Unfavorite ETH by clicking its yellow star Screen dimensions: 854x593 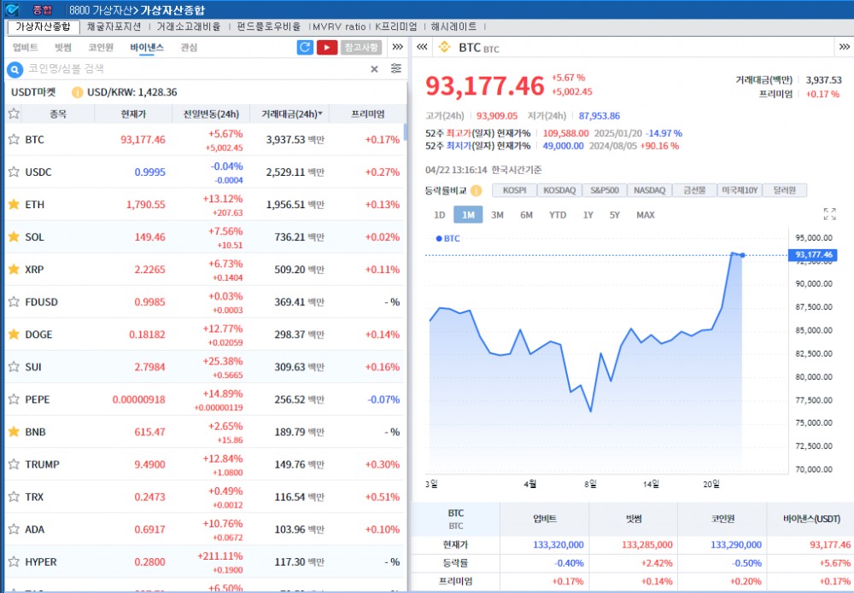coord(14,204)
